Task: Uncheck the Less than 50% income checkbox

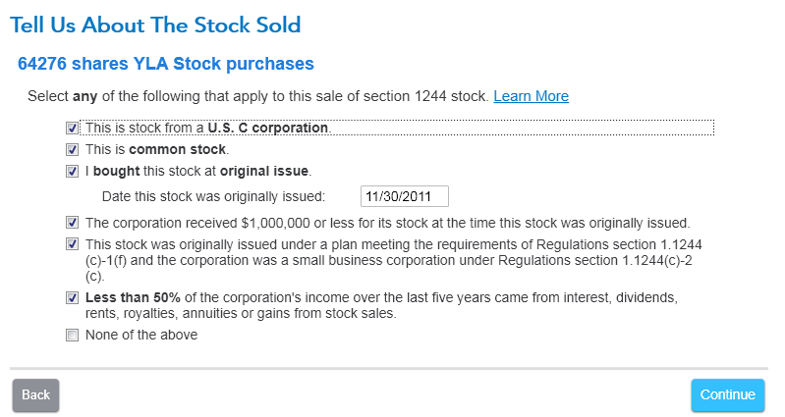Action: click(72, 297)
